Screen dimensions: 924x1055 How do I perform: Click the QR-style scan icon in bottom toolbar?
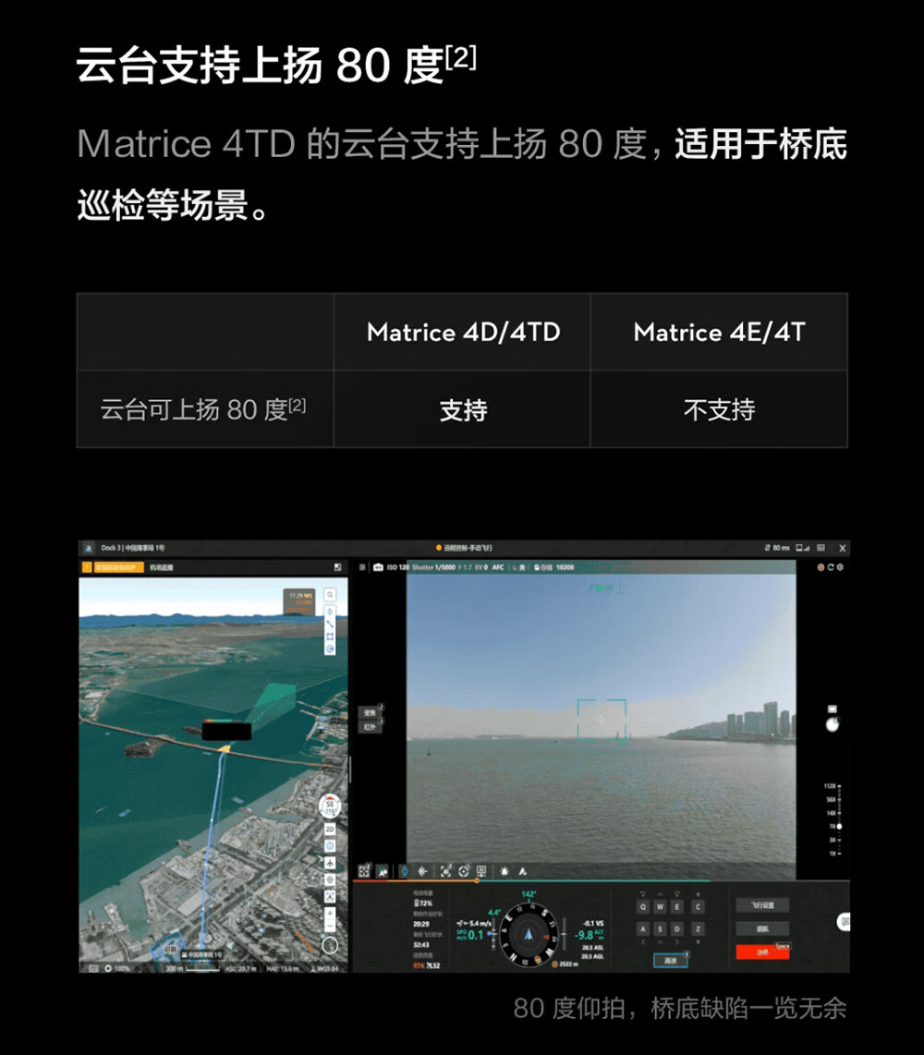364,871
